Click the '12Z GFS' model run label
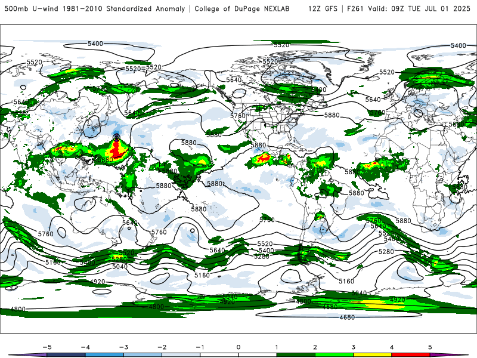This screenshot has height=358, width=477. click(x=323, y=9)
